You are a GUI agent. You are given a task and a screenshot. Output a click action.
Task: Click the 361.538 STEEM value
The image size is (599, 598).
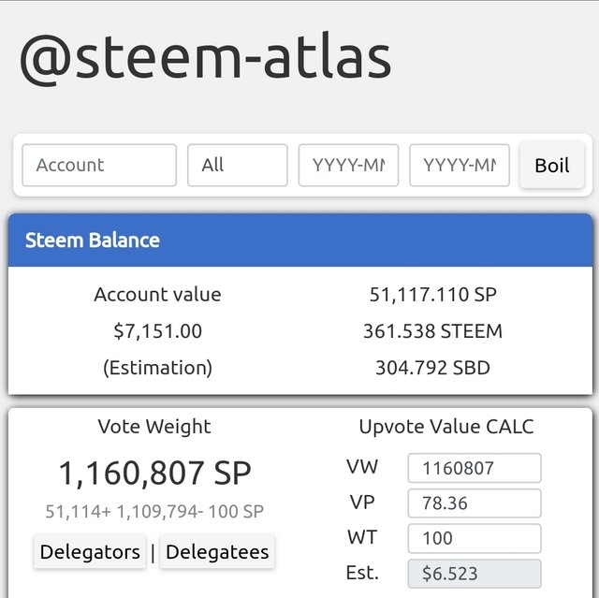point(432,331)
